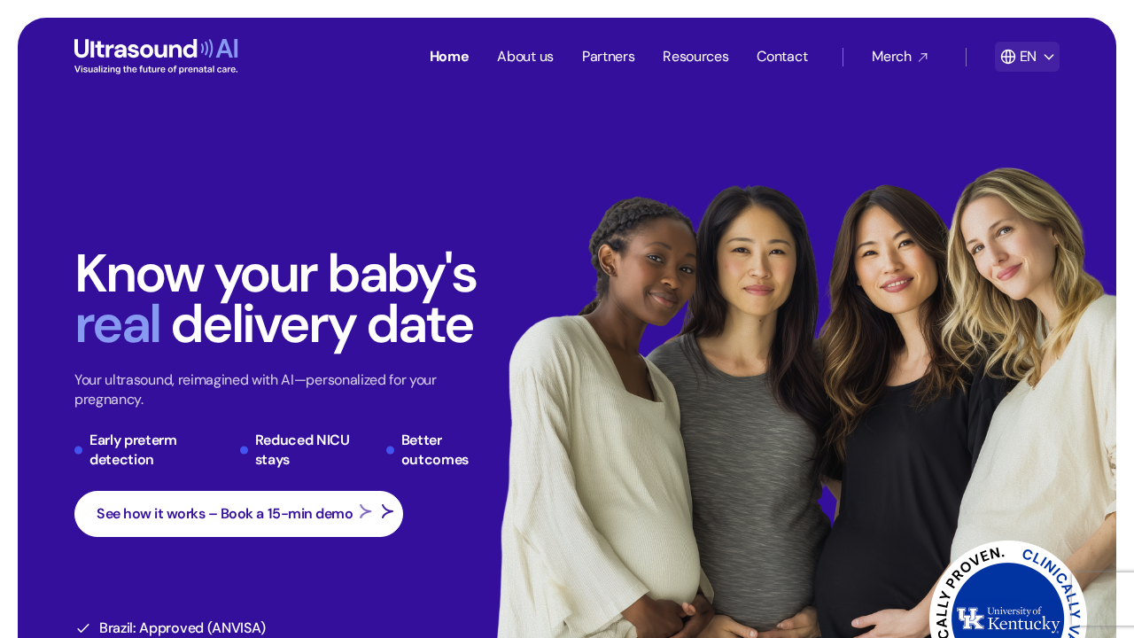Navigate to the Contact page
The image size is (1134, 638).
tap(782, 57)
